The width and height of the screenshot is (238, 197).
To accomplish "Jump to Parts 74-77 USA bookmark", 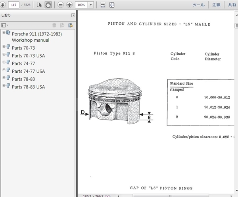I will 29,71.
